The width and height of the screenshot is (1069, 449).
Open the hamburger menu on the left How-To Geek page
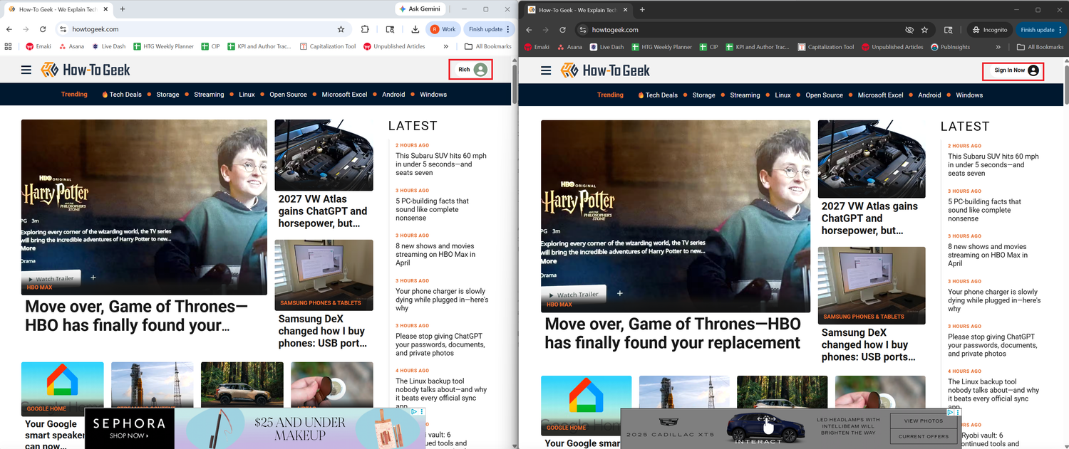coord(26,70)
